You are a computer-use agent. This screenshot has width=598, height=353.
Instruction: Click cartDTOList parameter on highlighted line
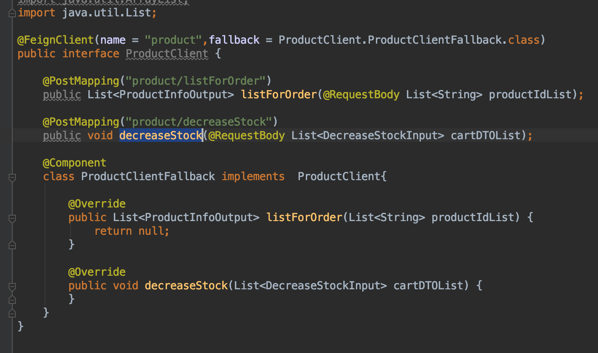[485, 136]
